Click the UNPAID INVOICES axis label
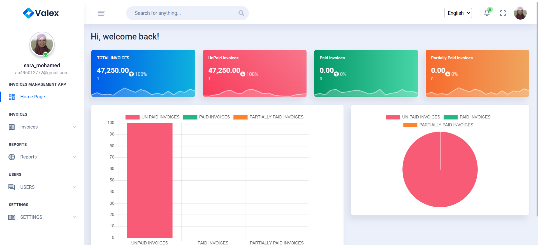The width and height of the screenshot is (538, 245). pos(150,243)
